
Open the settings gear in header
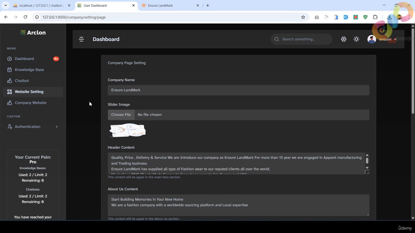click(x=344, y=39)
